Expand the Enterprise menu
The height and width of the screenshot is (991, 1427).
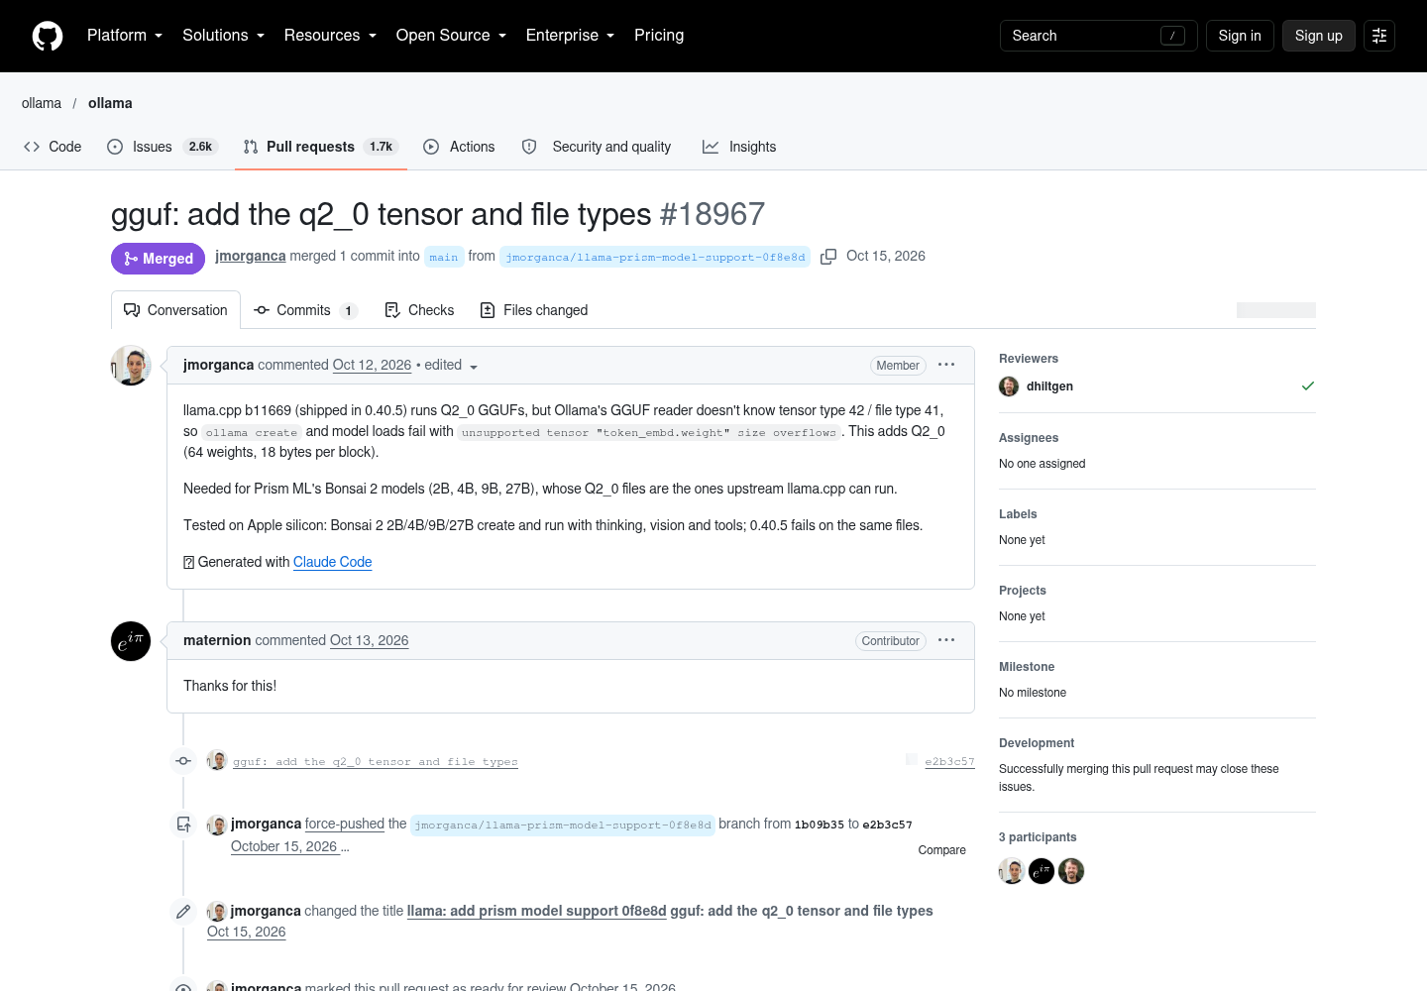tap(570, 36)
